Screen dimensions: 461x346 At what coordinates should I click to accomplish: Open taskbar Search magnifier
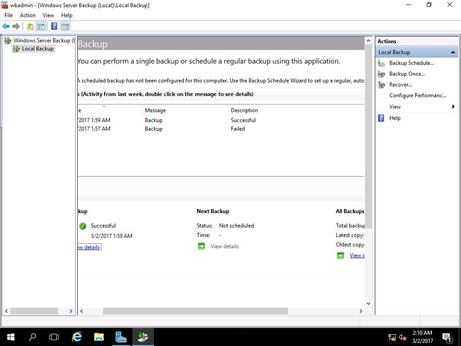pos(32,337)
